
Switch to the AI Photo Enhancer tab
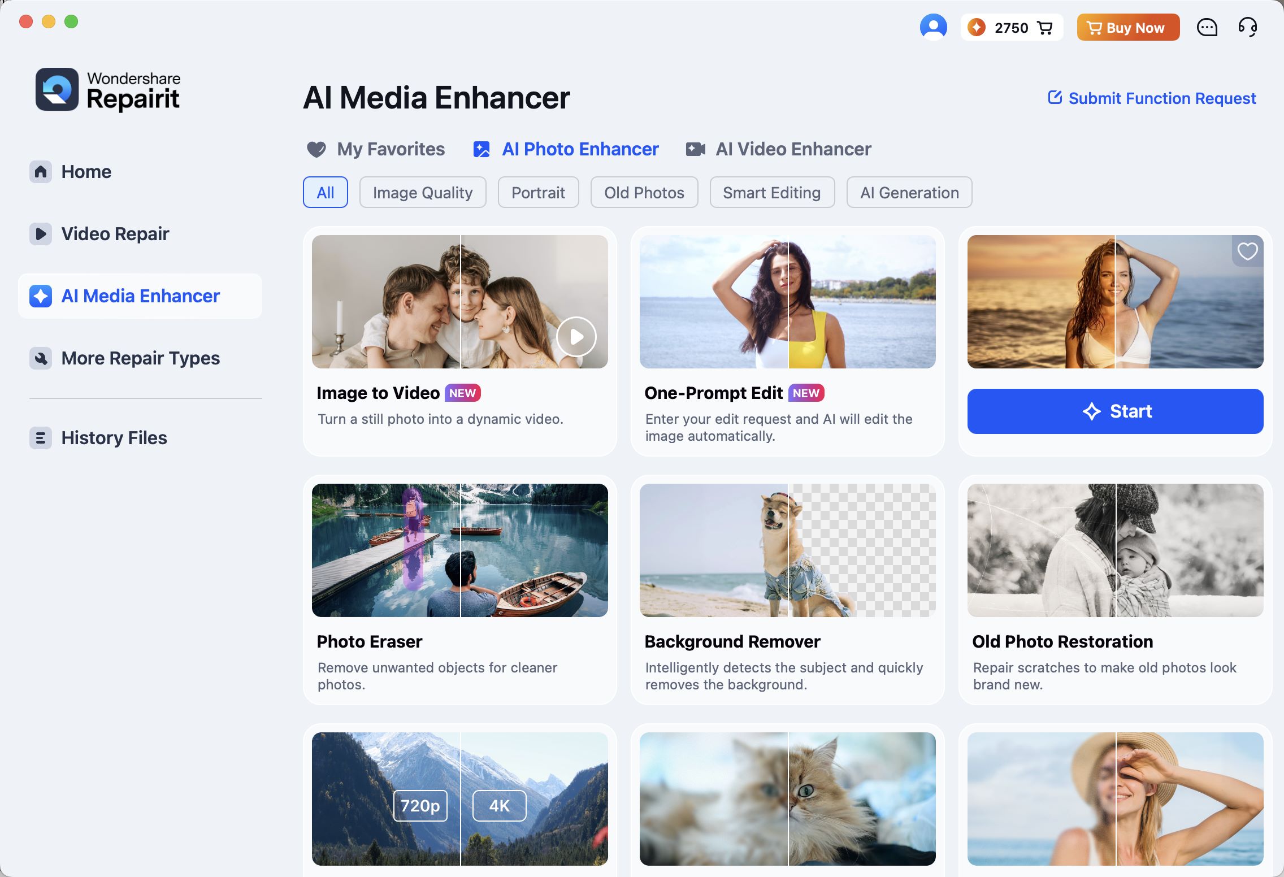click(x=566, y=149)
